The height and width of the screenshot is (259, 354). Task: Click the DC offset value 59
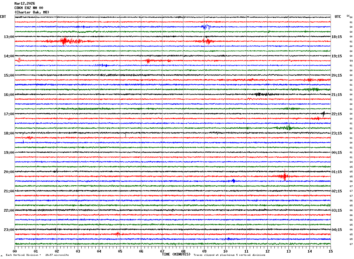click(351, 61)
